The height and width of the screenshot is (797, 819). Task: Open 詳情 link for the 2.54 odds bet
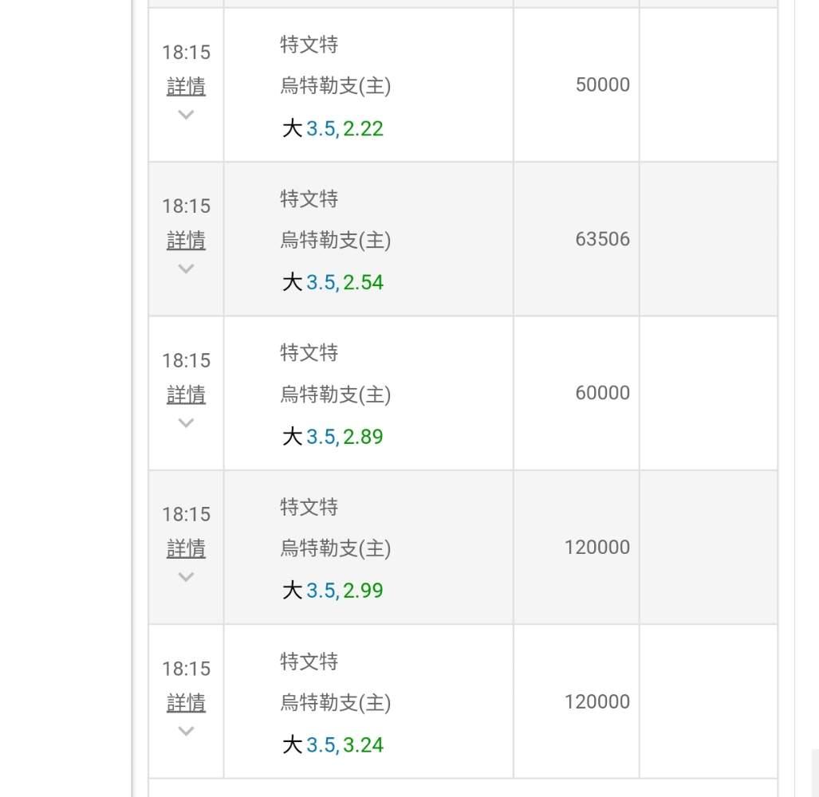click(186, 240)
